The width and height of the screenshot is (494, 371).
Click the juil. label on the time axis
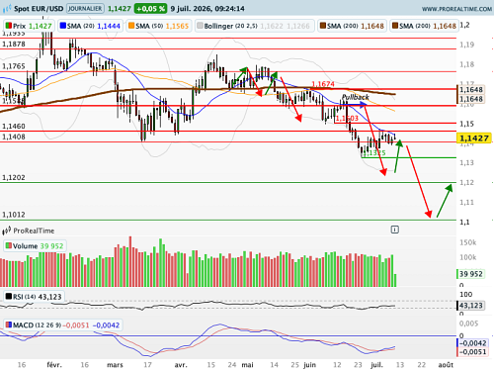click(x=376, y=365)
